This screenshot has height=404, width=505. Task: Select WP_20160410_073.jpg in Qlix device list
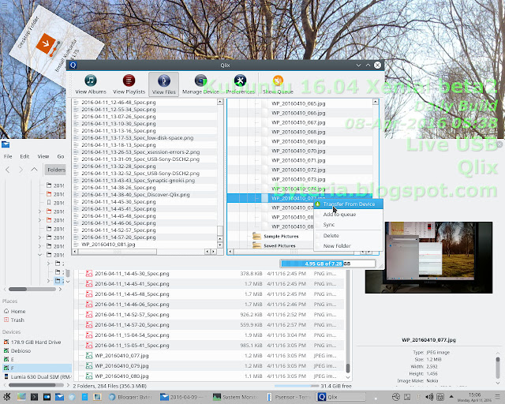point(298,179)
